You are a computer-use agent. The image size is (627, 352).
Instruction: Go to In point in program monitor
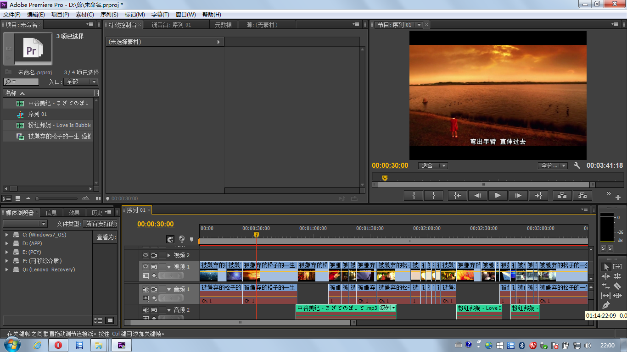point(458,195)
